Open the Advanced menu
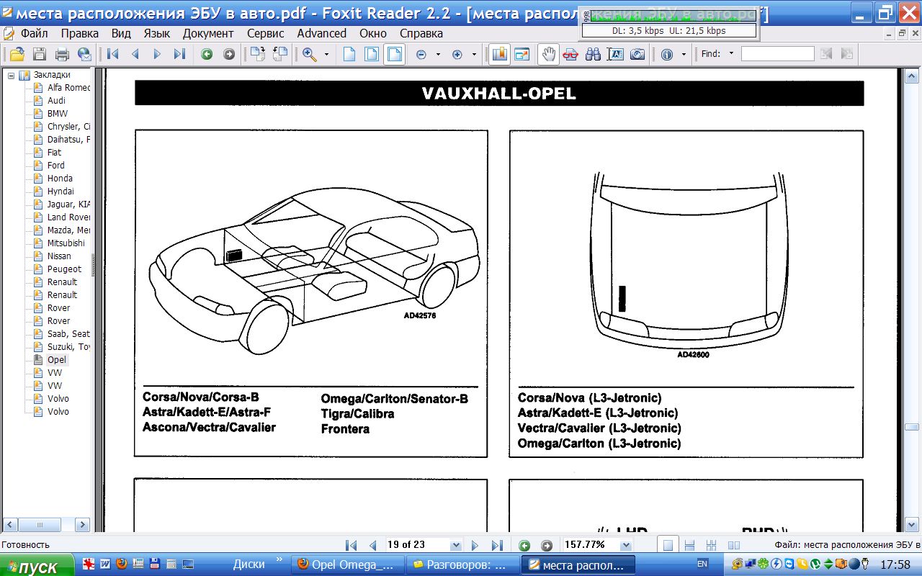The image size is (922, 576). pos(321,33)
